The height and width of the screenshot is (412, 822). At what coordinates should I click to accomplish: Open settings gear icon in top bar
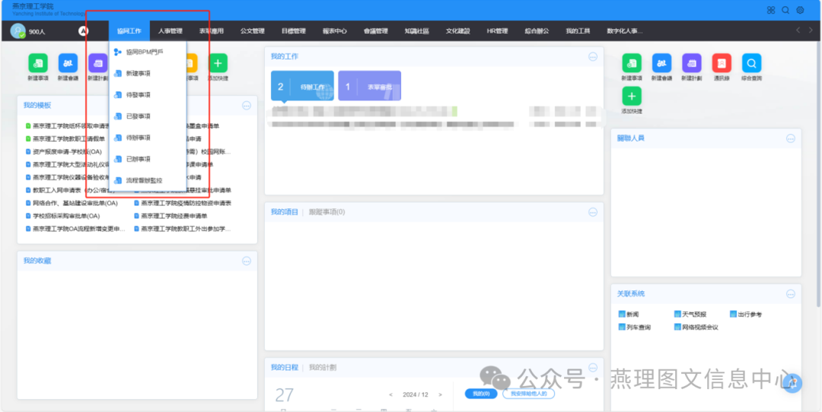(x=800, y=10)
